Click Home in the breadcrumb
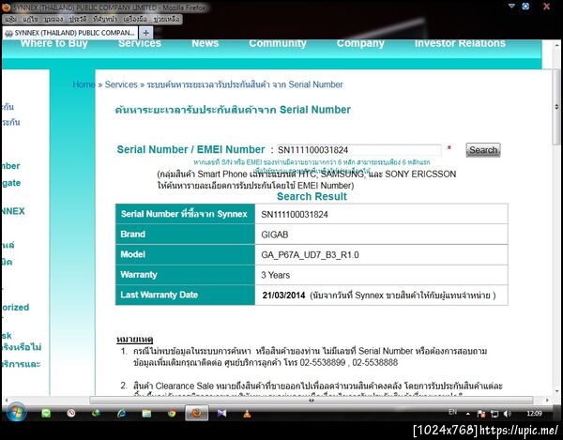563x440 pixels. pyautogui.click(x=84, y=84)
